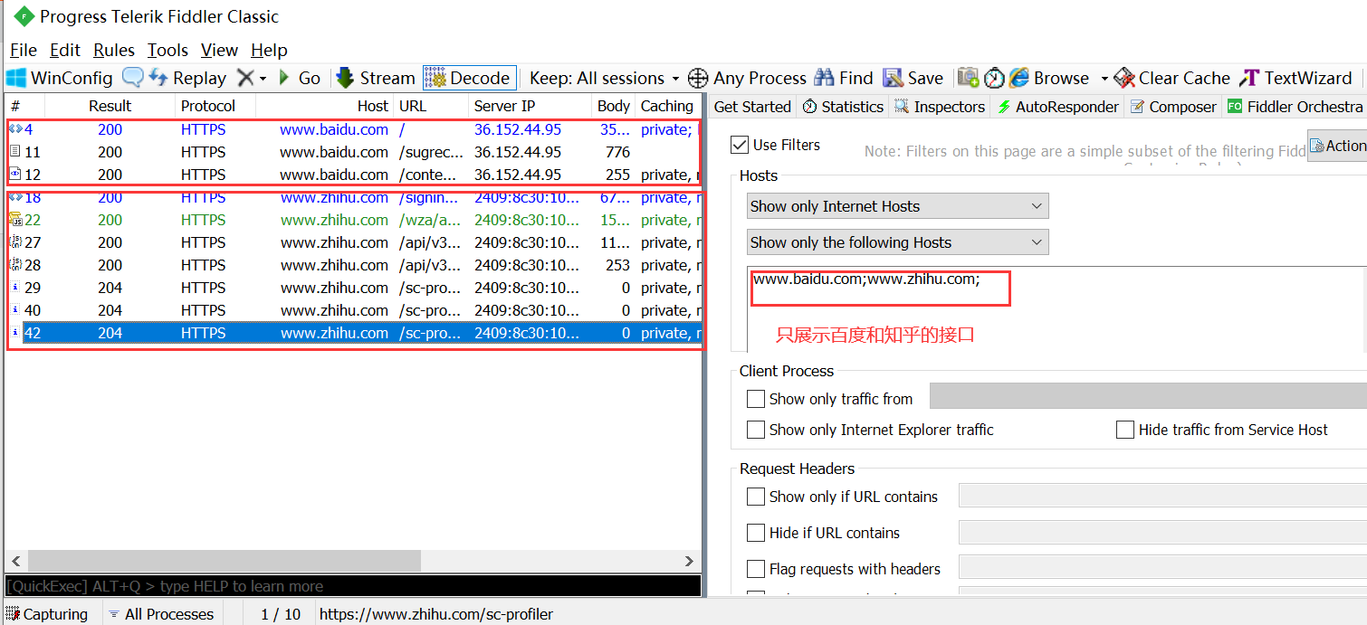Click the Fiddler app logo in title bar
Image resolution: width=1367 pixels, height=625 pixels.
(x=24, y=16)
